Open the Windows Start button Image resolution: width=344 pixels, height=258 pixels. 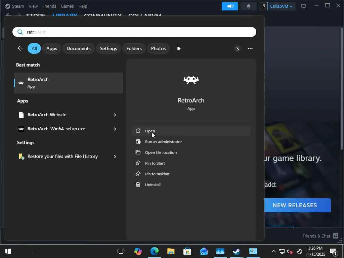point(8,251)
